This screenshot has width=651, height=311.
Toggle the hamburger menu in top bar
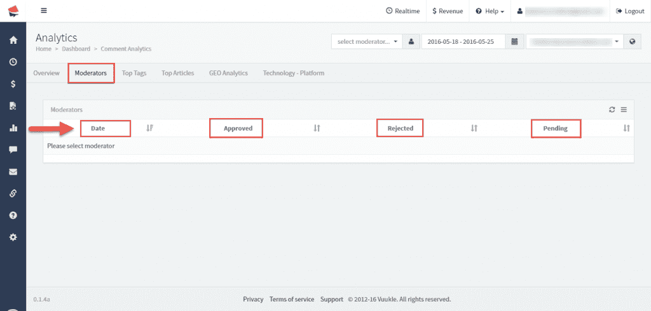44,11
